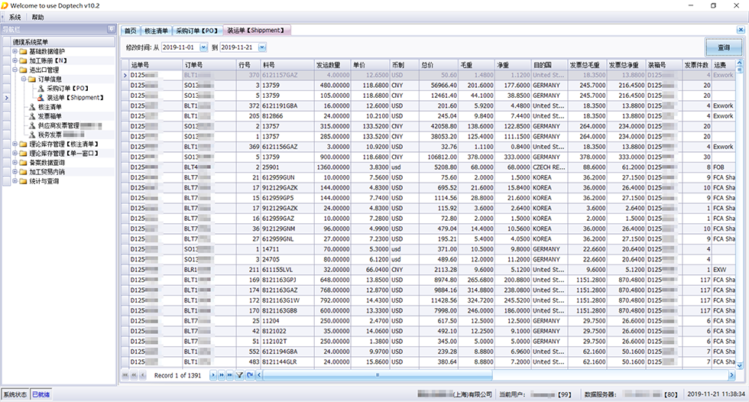Viewport: 749px width, 402px height.
Task: Collapse the 进出口管理 tree node
Action: click(x=15, y=70)
